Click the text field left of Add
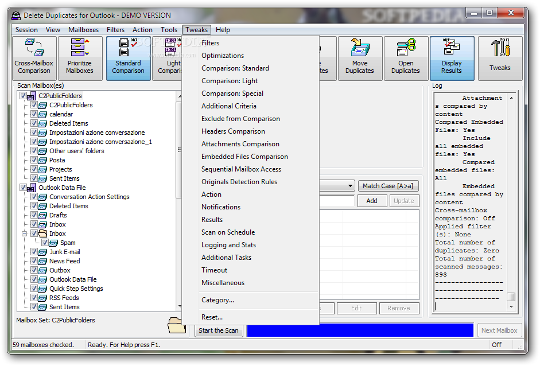Image resolution: width=540 pixels, height=366 pixels. tap(337, 201)
